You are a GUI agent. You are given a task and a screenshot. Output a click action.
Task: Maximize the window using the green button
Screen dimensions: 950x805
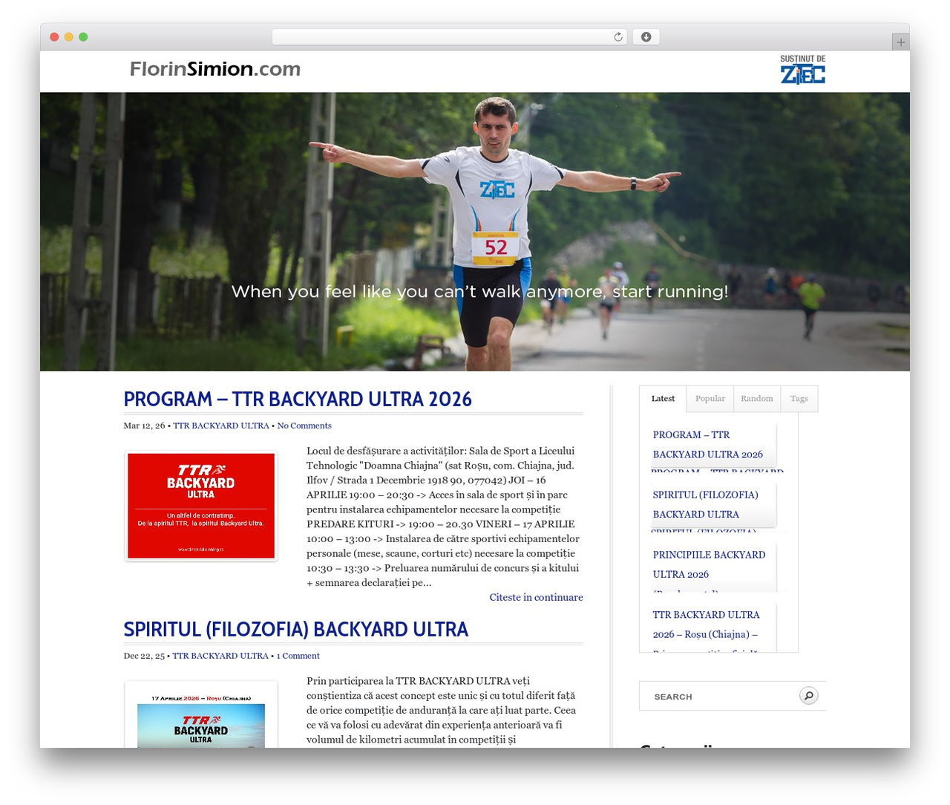pos(83,37)
